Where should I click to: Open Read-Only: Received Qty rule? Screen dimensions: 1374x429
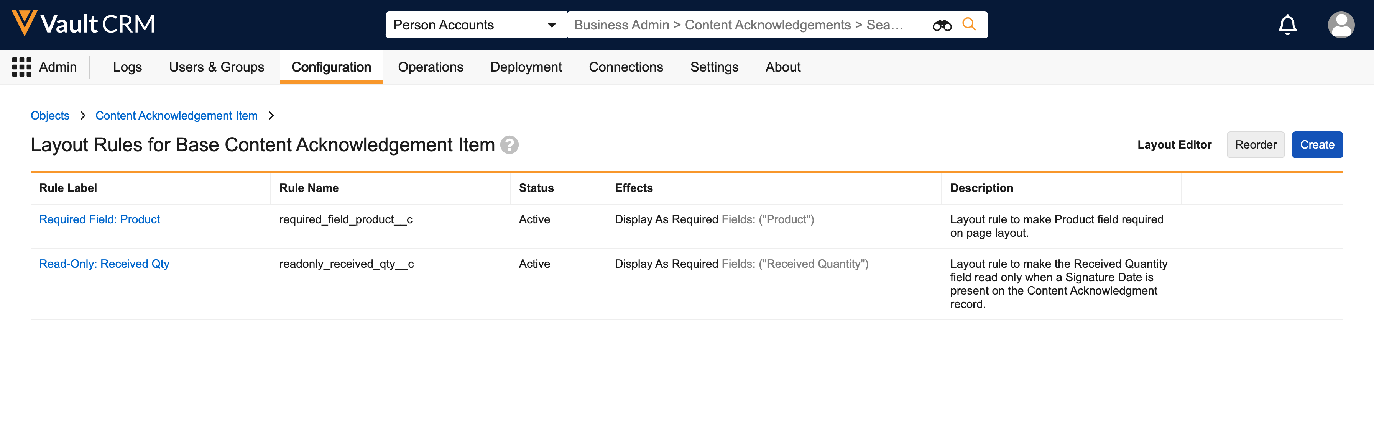(104, 264)
